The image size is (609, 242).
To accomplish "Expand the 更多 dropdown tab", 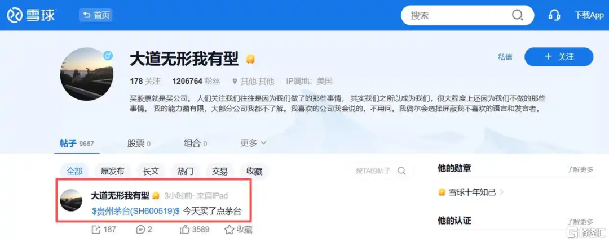I will point(253,143).
